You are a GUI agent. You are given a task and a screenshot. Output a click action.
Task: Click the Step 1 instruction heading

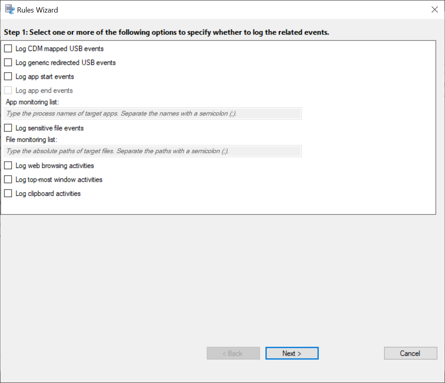pyautogui.click(x=166, y=32)
